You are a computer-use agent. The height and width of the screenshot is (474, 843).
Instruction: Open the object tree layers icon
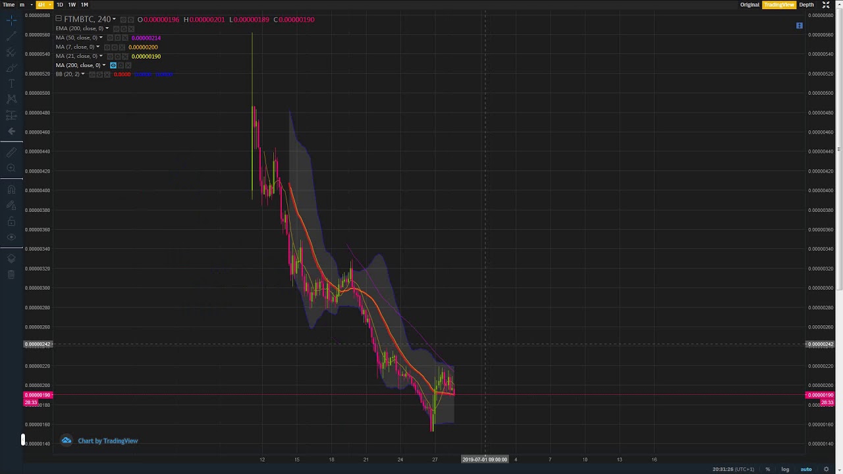[x=11, y=259]
